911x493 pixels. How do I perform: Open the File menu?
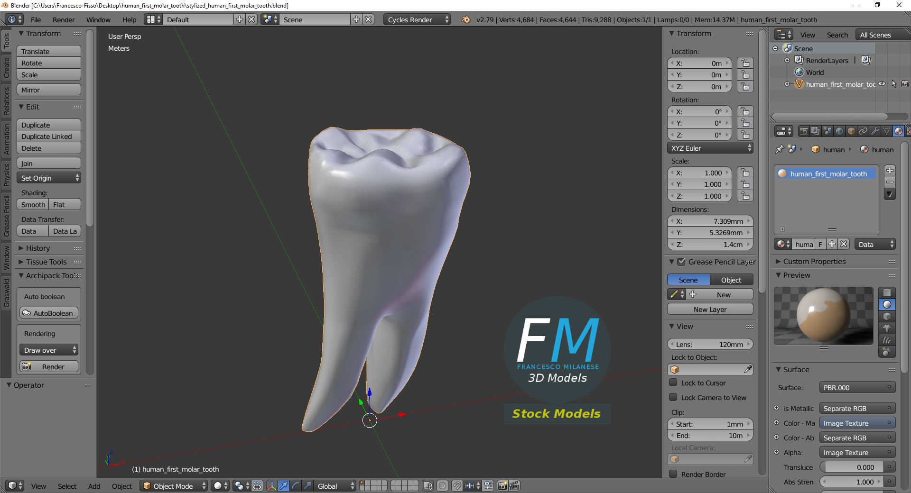pos(36,19)
